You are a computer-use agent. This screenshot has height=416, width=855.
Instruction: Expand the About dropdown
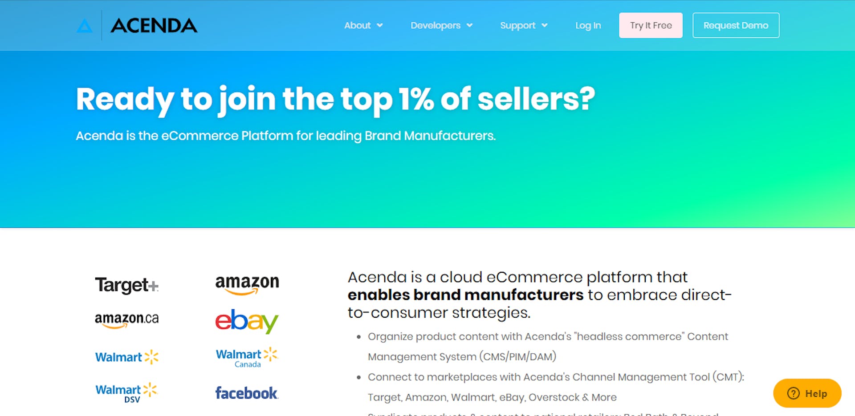coord(380,25)
